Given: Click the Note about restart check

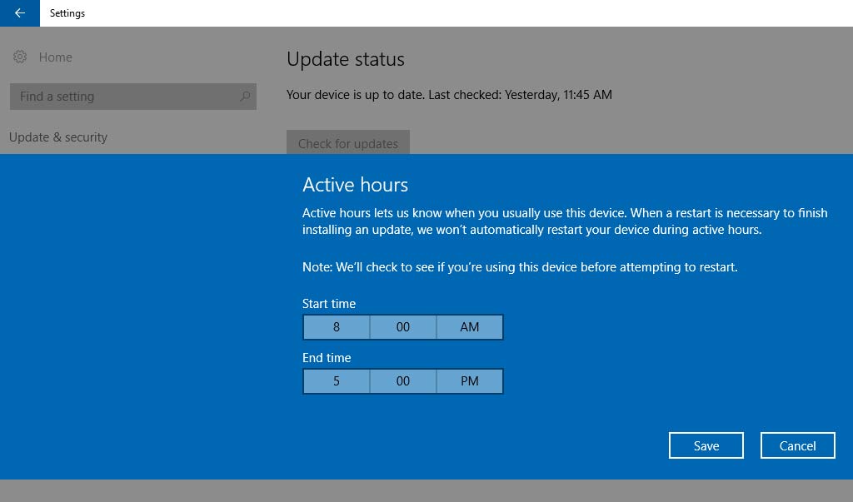Looking at the screenshot, I should click(x=520, y=267).
